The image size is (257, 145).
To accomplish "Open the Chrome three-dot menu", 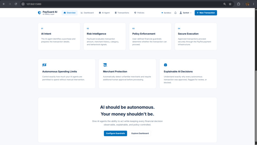I will coord(253,4).
